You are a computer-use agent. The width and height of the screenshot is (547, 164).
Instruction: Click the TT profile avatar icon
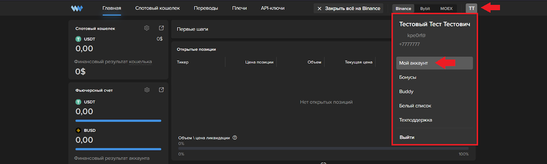tap(471, 8)
